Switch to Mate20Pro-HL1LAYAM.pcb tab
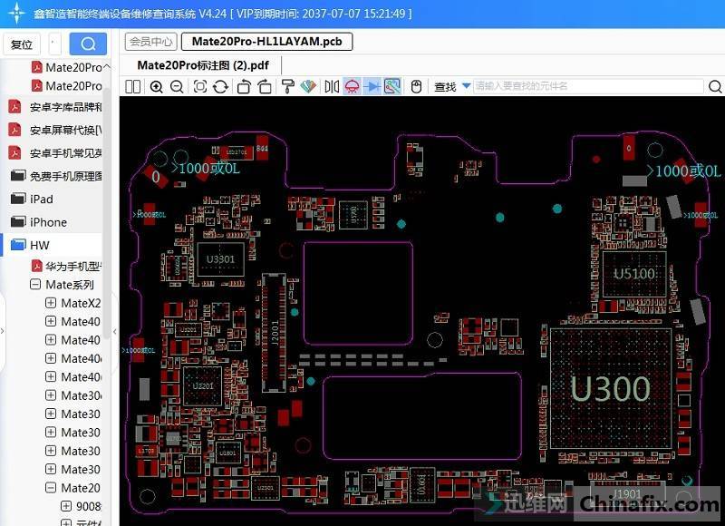 (x=266, y=42)
